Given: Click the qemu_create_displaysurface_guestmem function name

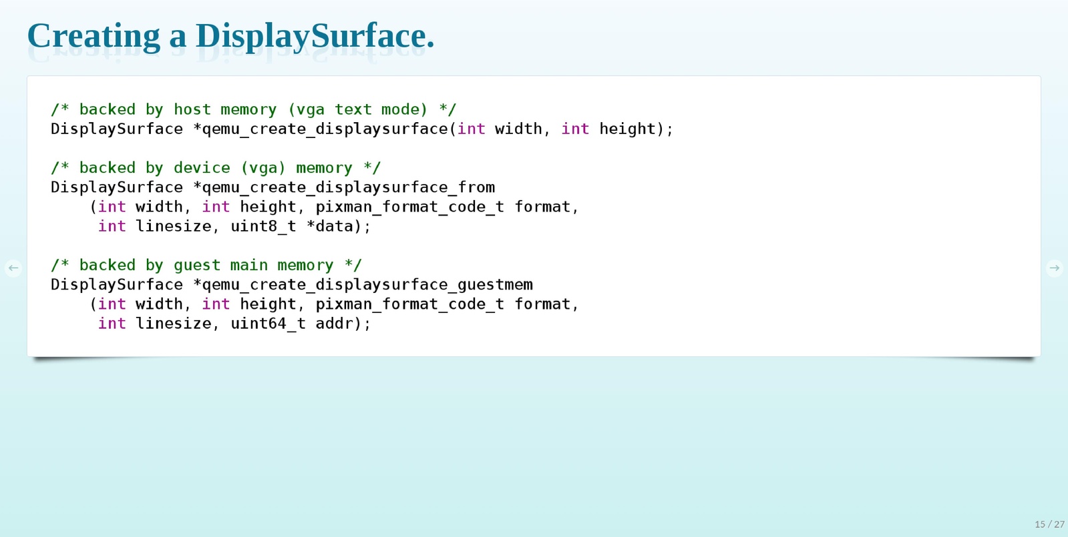Looking at the screenshot, I should (x=367, y=285).
